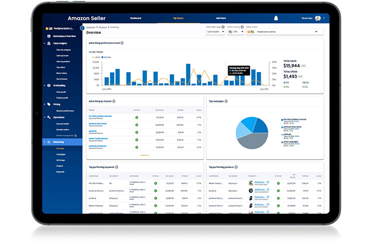Open the store selector dropdown

tap(285, 31)
